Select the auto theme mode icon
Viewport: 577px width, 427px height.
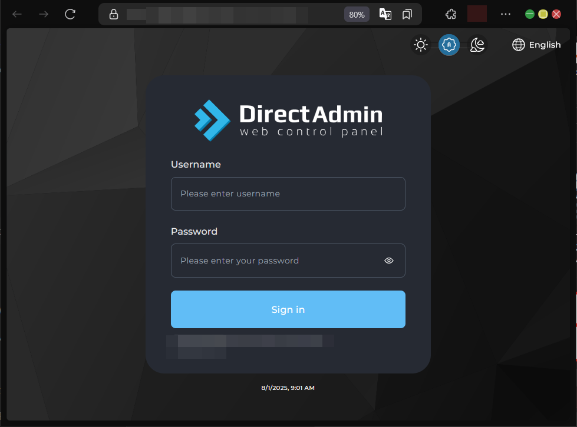pyautogui.click(x=449, y=45)
